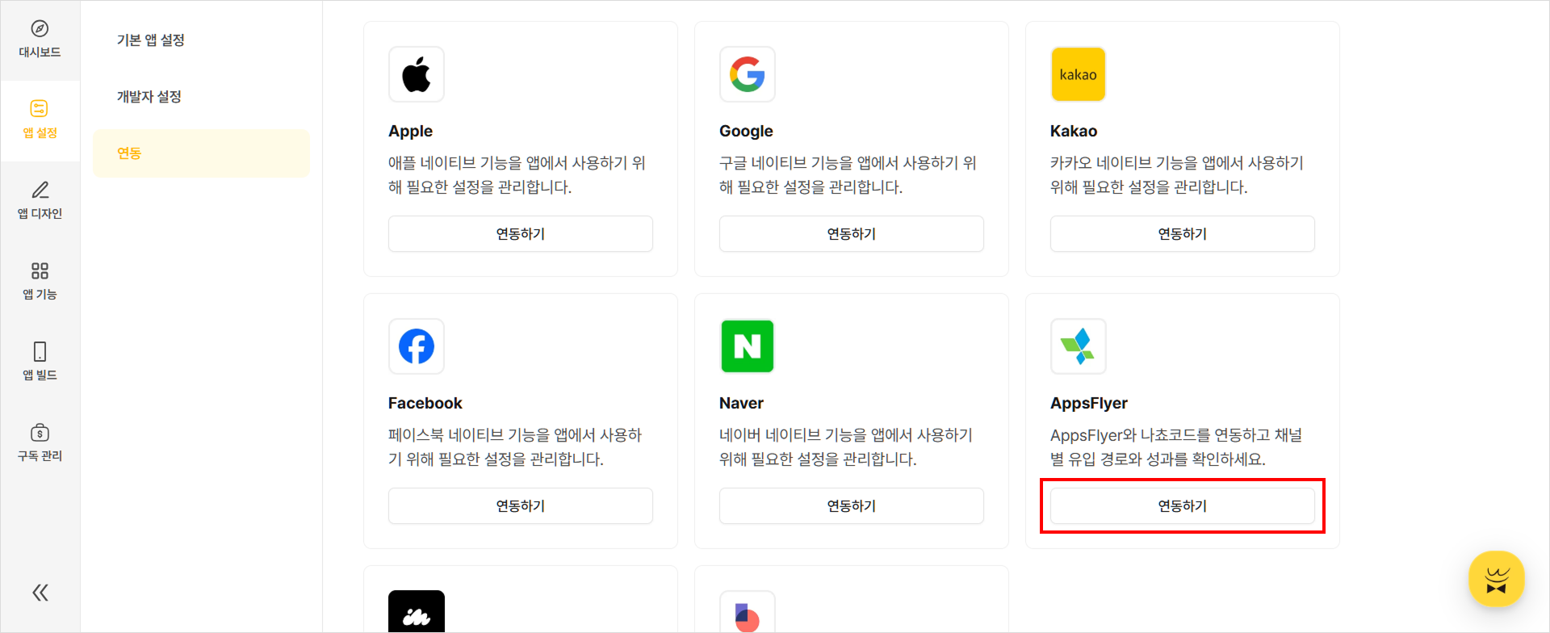Open the 앱 디자인 pencil icon
Viewport: 1550px width, 633px height.
point(40,190)
